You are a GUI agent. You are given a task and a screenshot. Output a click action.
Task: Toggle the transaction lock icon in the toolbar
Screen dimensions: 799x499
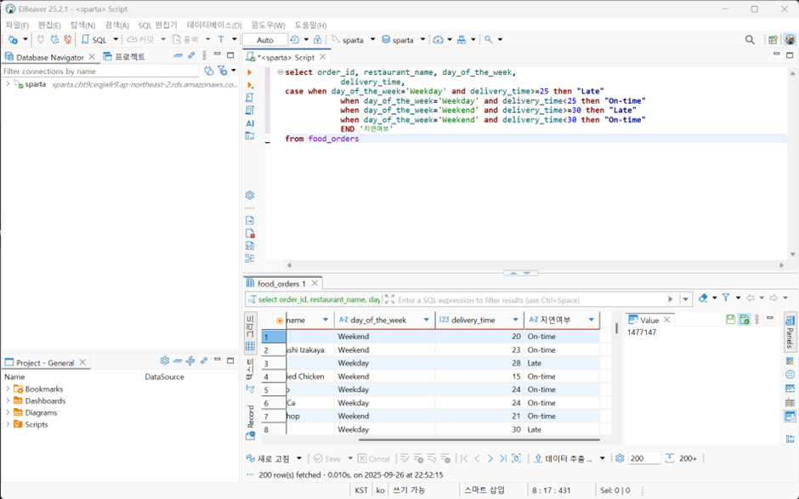(x=317, y=39)
